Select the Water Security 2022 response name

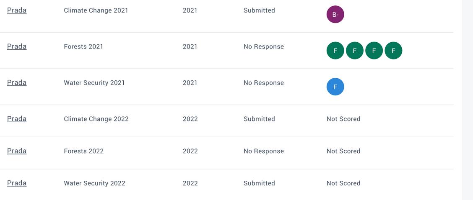click(x=94, y=183)
